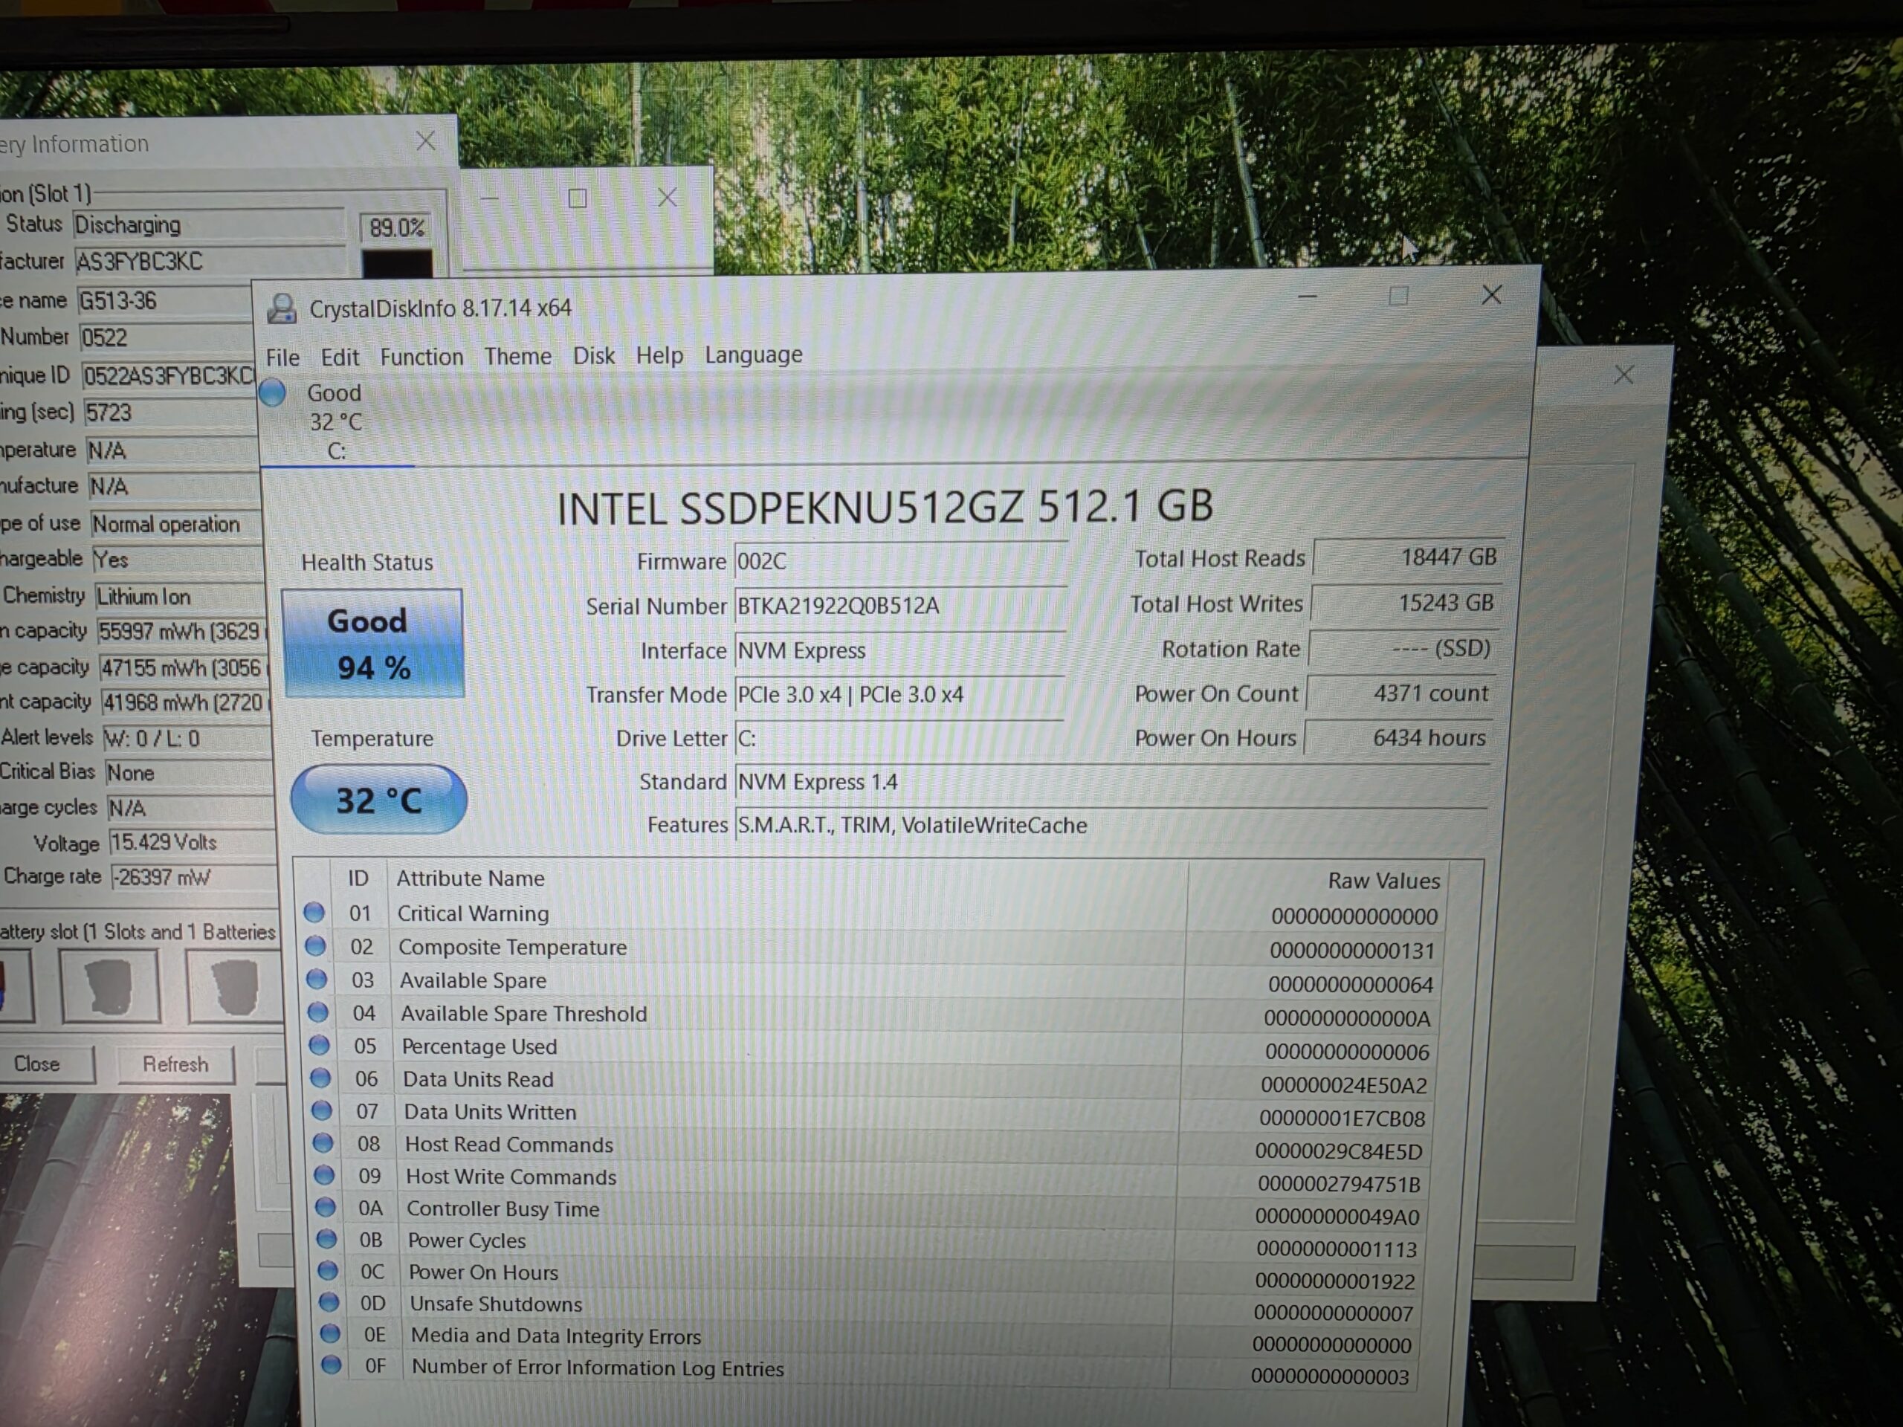Click the status circle beside Percentage Used
This screenshot has width=1903, height=1427.
pos(319,1045)
